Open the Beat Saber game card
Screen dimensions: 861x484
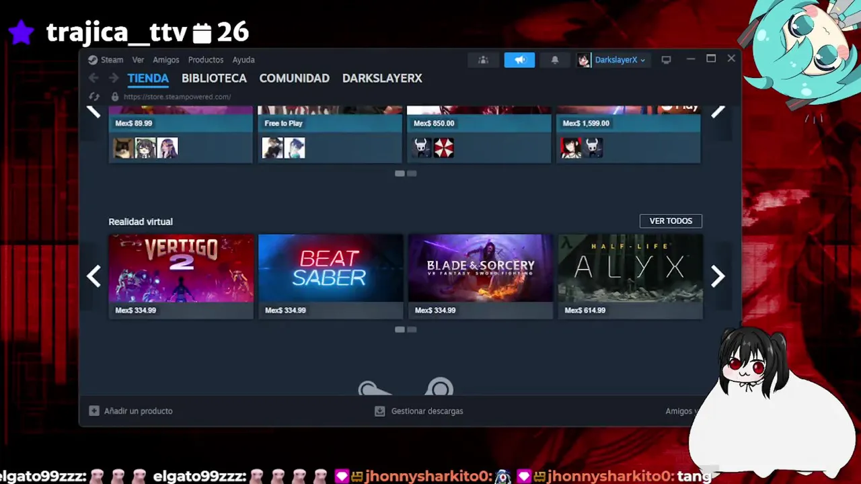[x=330, y=276]
